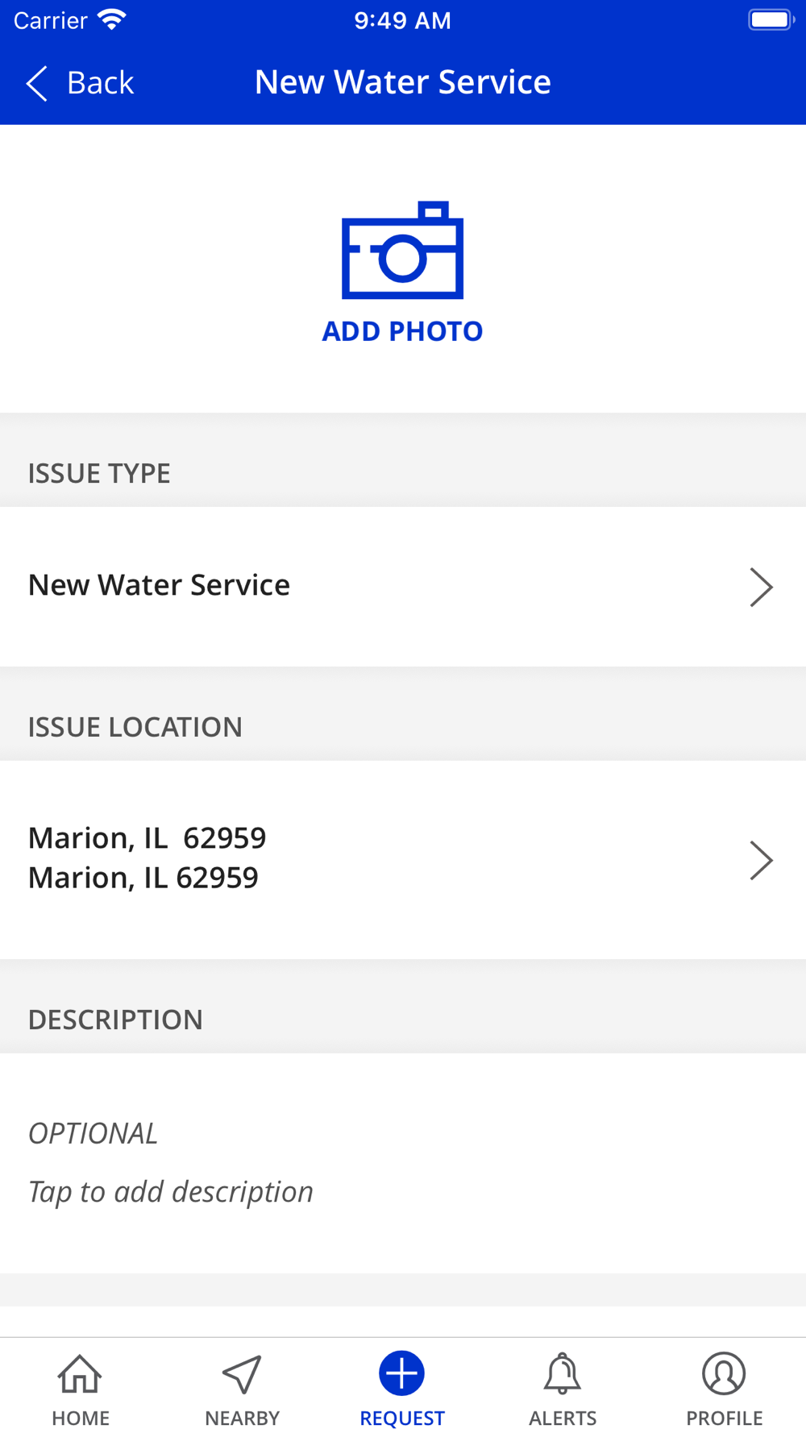Tap the camera icon to add photo
This screenshot has width=806, height=1433.
click(x=402, y=250)
